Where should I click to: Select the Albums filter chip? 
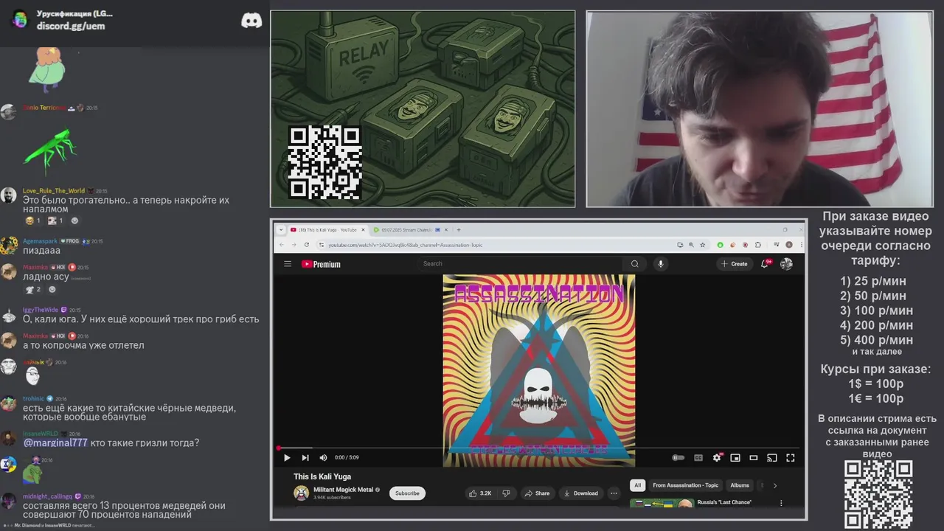click(x=740, y=485)
